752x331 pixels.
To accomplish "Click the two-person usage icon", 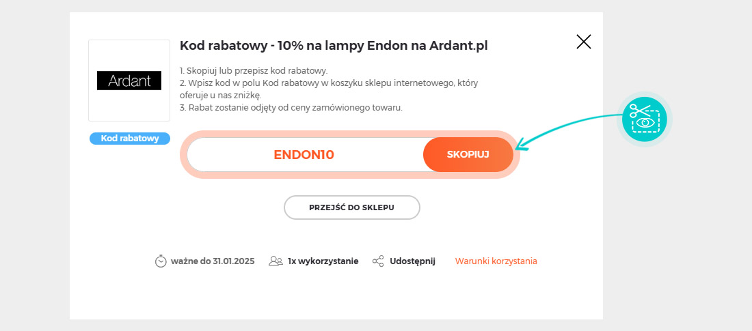I will pos(276,261).
